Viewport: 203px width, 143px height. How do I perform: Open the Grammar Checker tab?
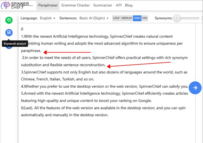pyautogui.click(x=75, y=5)
